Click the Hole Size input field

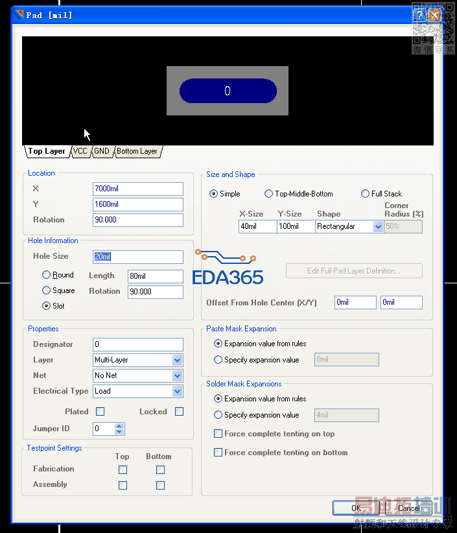(x=138, y=257)
